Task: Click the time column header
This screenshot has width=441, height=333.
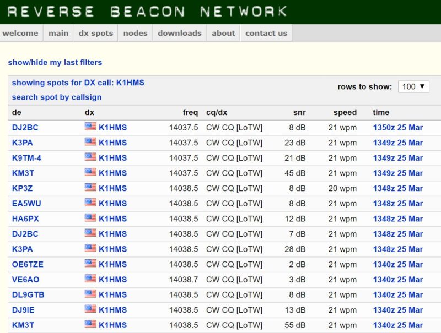Action: [381, 113]
